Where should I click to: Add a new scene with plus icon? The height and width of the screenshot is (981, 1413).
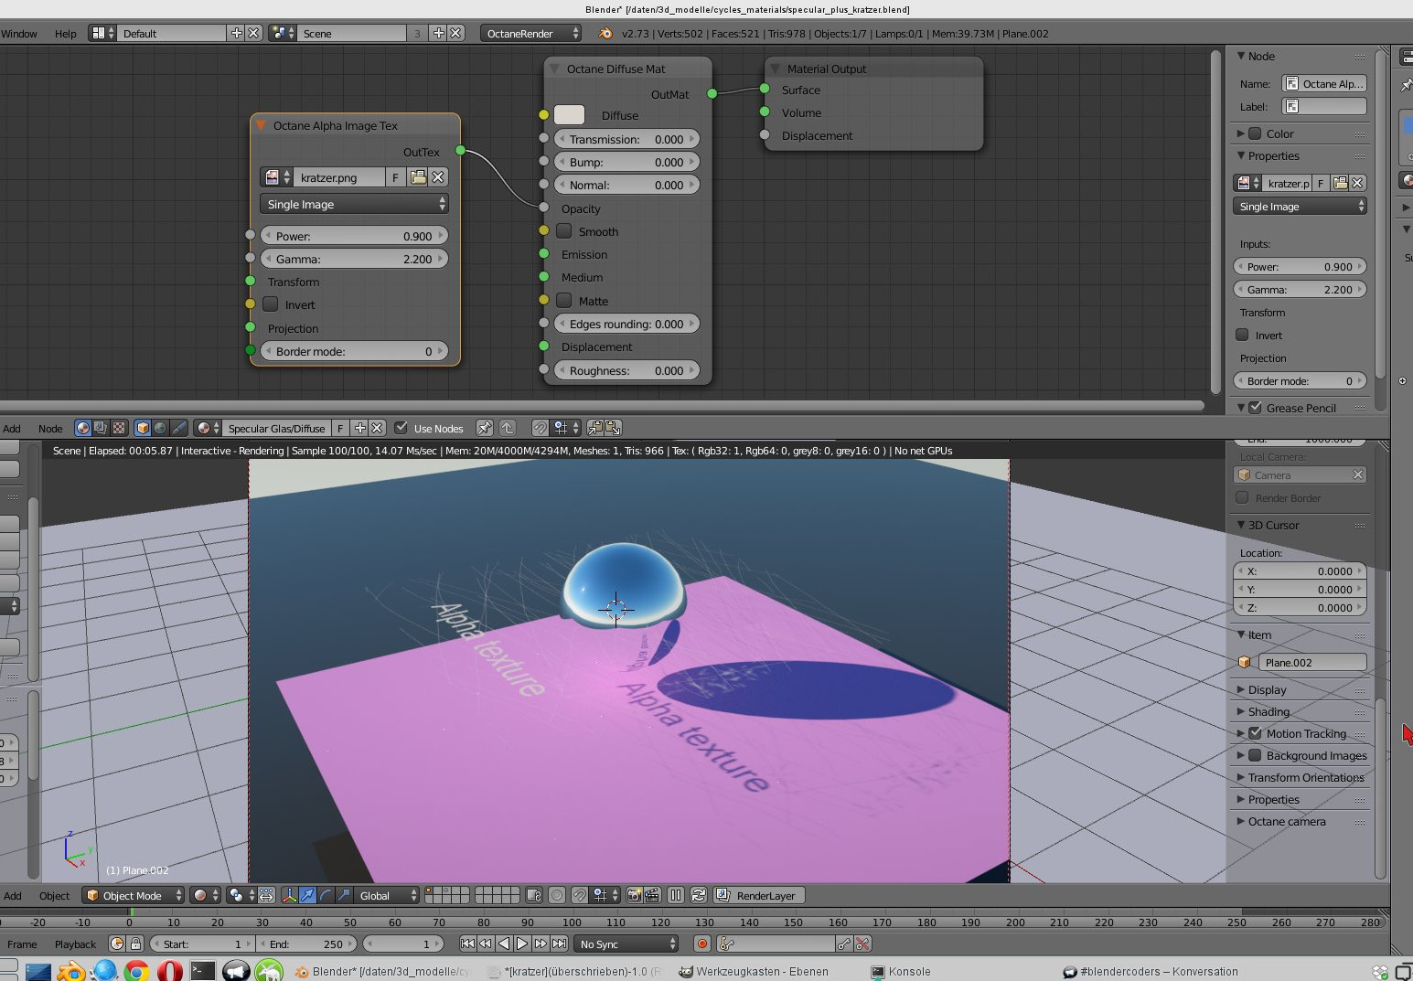[439, 33]
